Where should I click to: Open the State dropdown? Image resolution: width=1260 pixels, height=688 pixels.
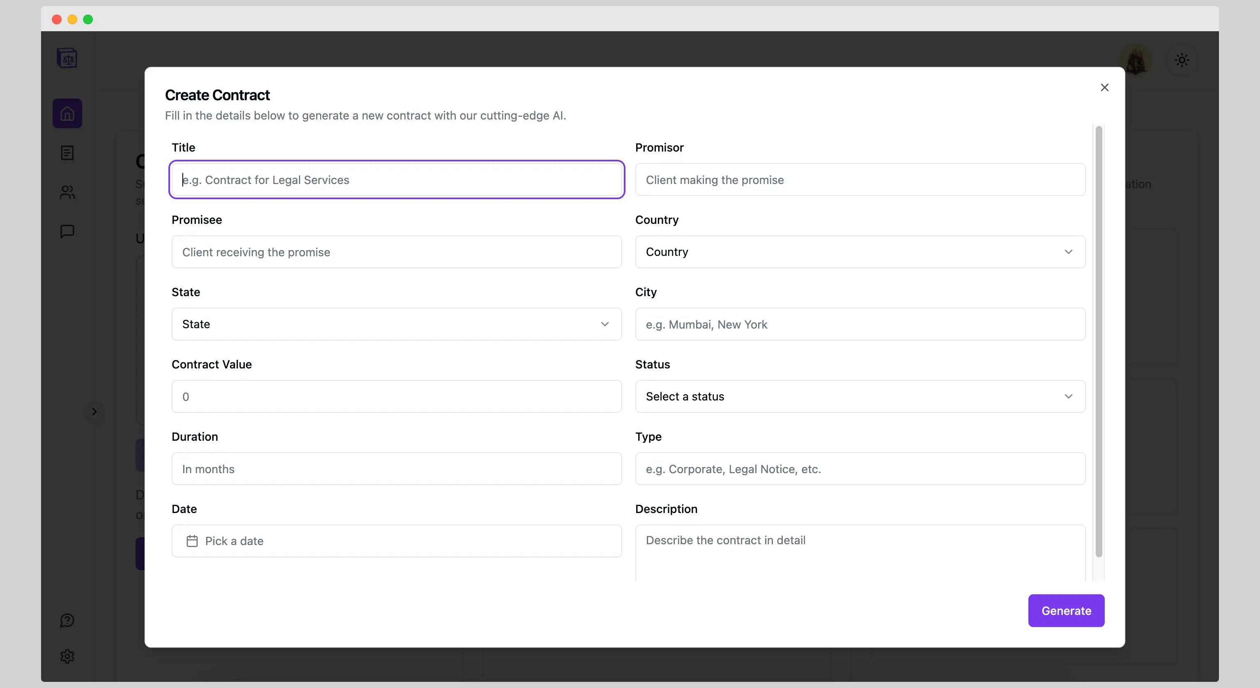click(x=396, y=324)
